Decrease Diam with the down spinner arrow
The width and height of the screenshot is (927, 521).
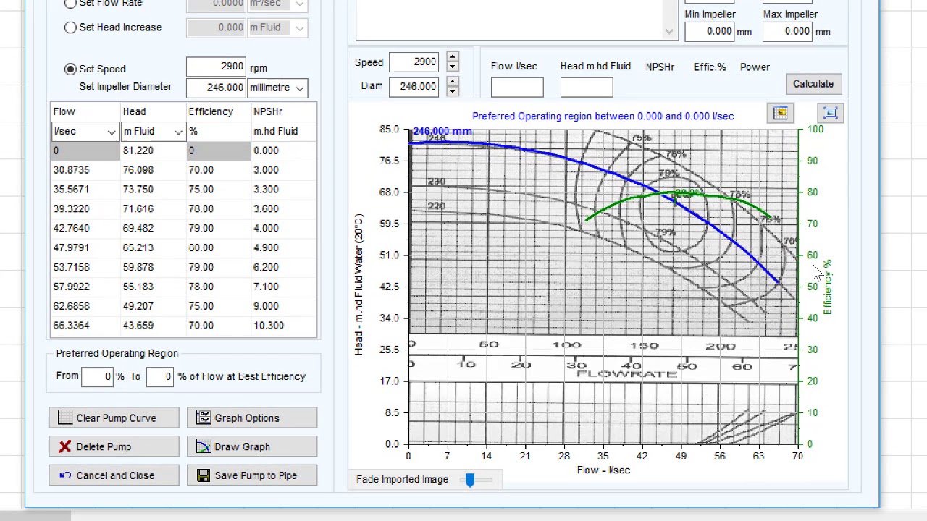453,91
